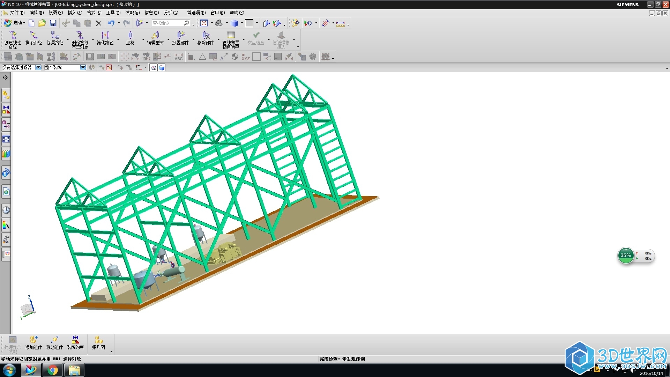
Task: Open the Part Navigator sidebar tab
Action: [x=6, y=124]
